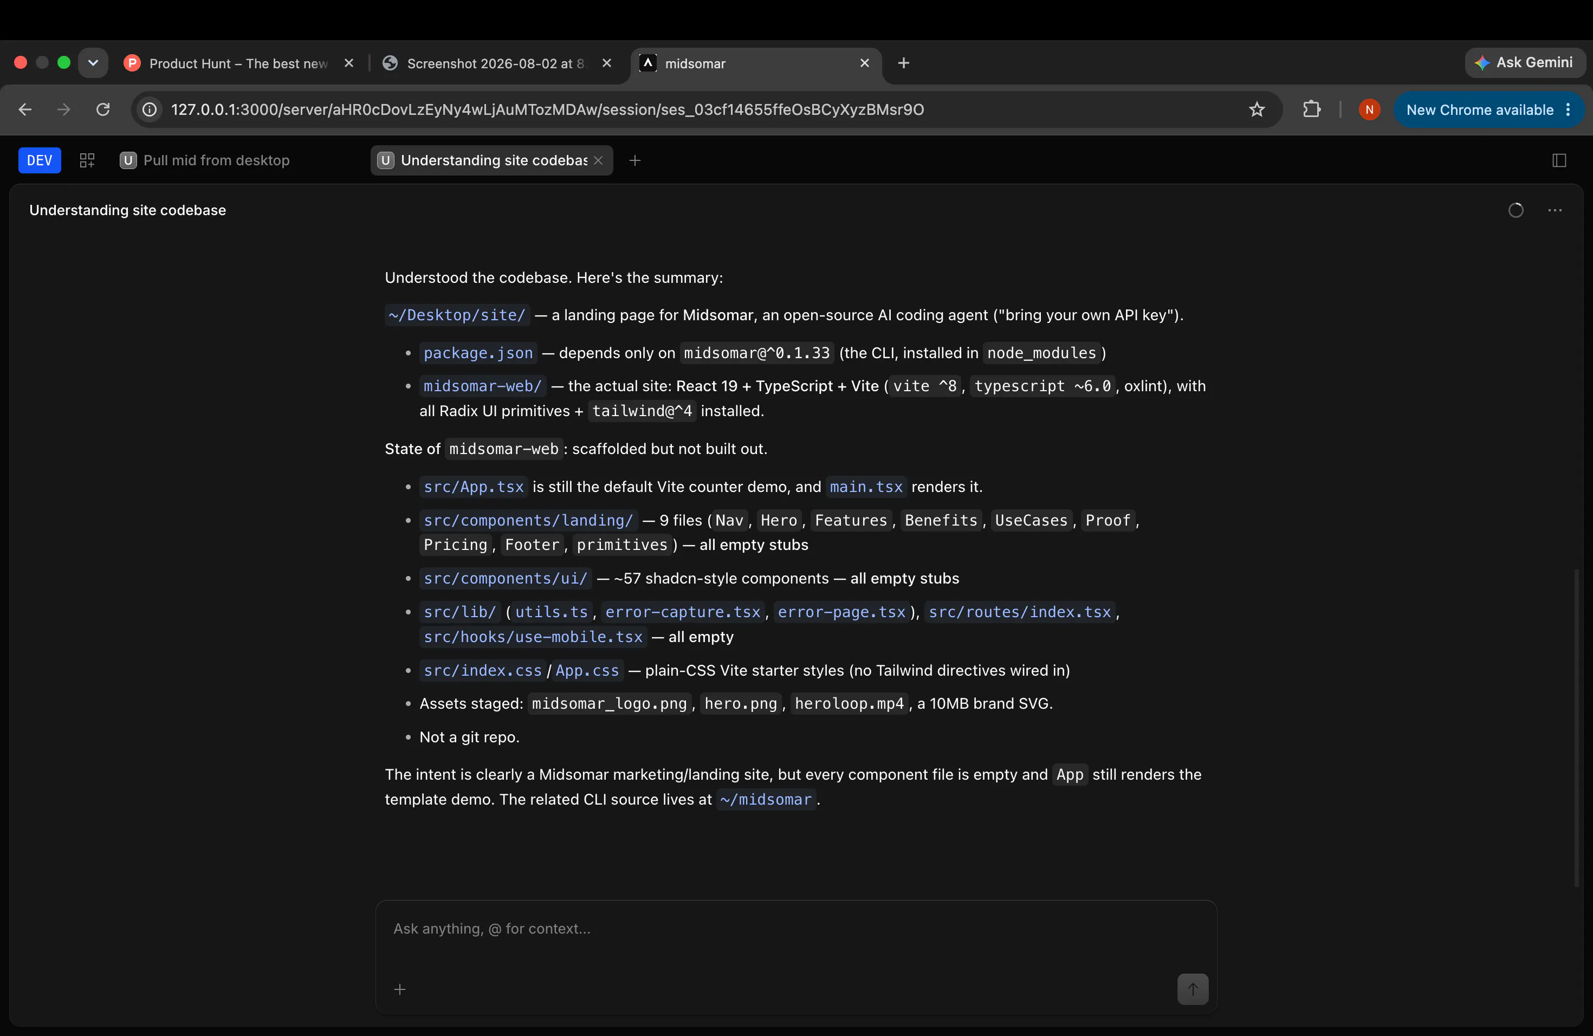Click the midsomar@^0.1.33 code text
The width and height of the screenshot is (1593, 1036).
pyautogui.click(x=756, y=353)
